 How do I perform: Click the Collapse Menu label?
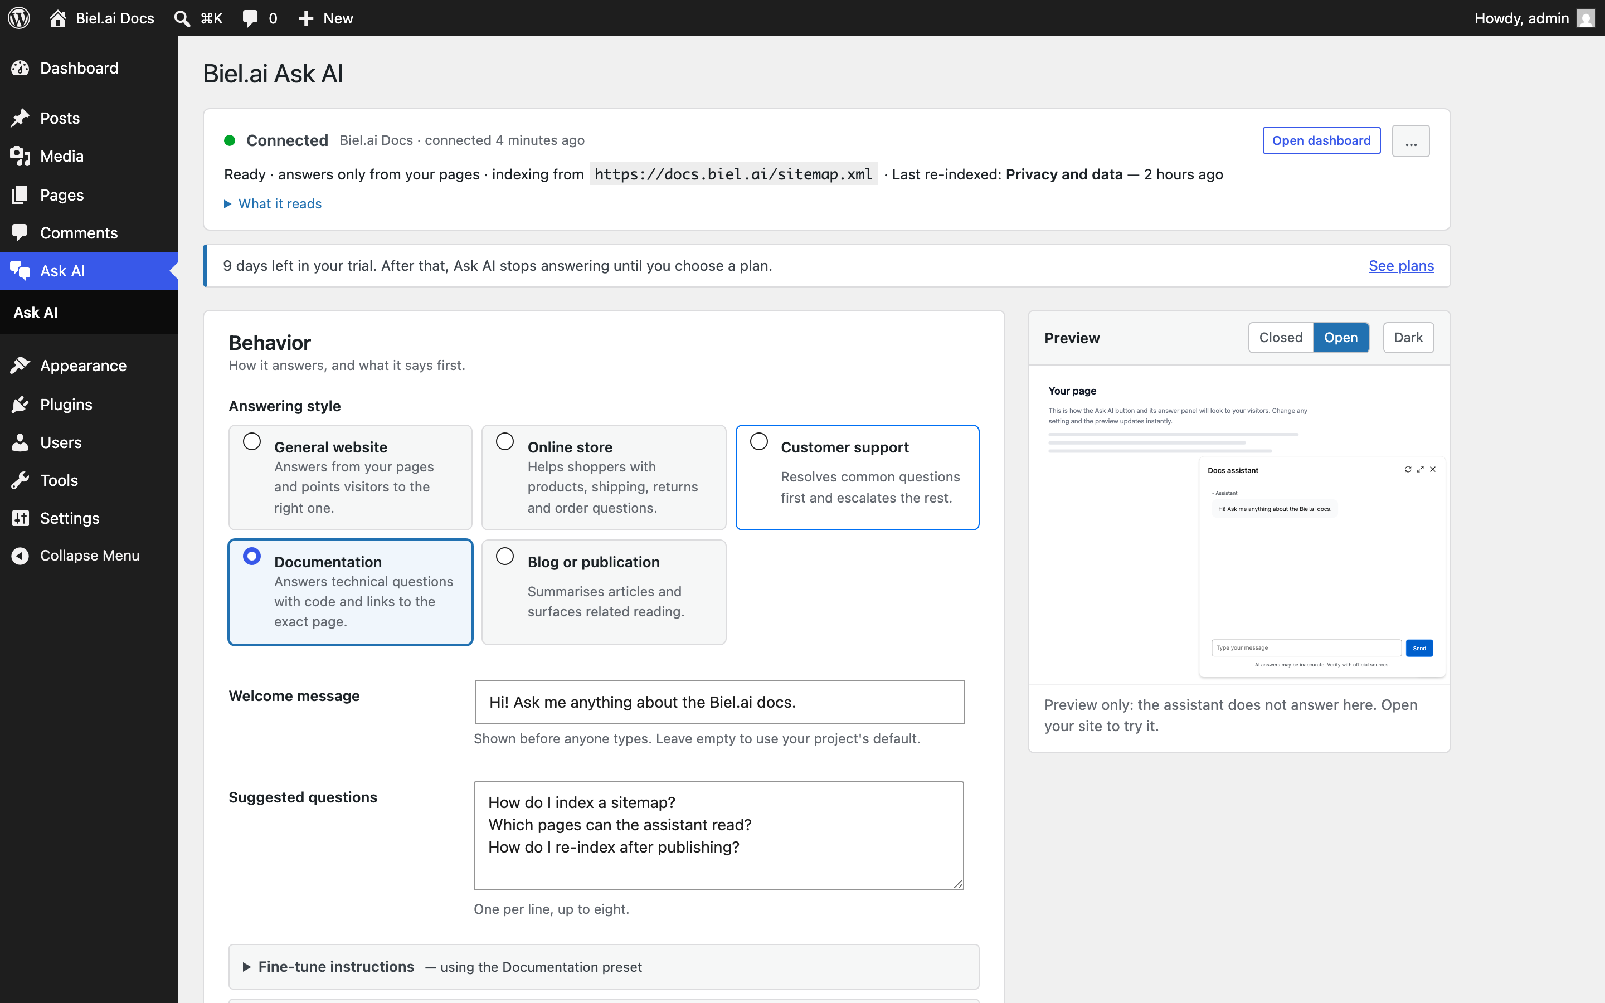tap(90, 555)
